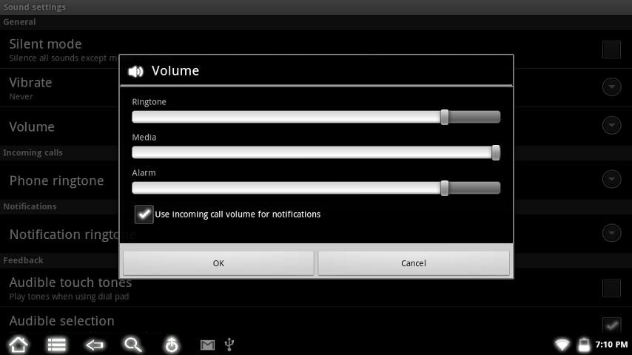Tap the Back arrow icon
The width and height of the screenshot is (632, 355).
(x=95, y=345)
